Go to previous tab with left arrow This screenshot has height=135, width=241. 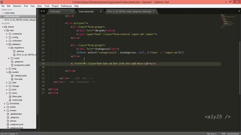[41, 11]
